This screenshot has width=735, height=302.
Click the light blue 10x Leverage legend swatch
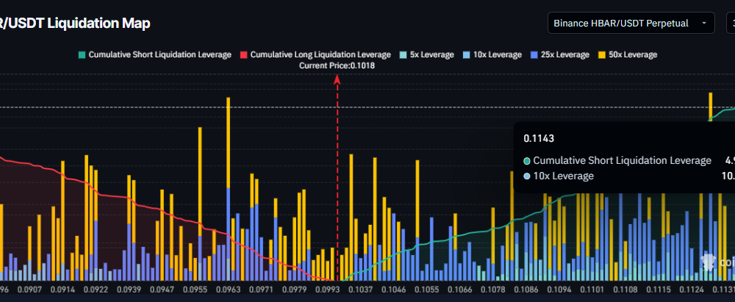coord(470,55)
